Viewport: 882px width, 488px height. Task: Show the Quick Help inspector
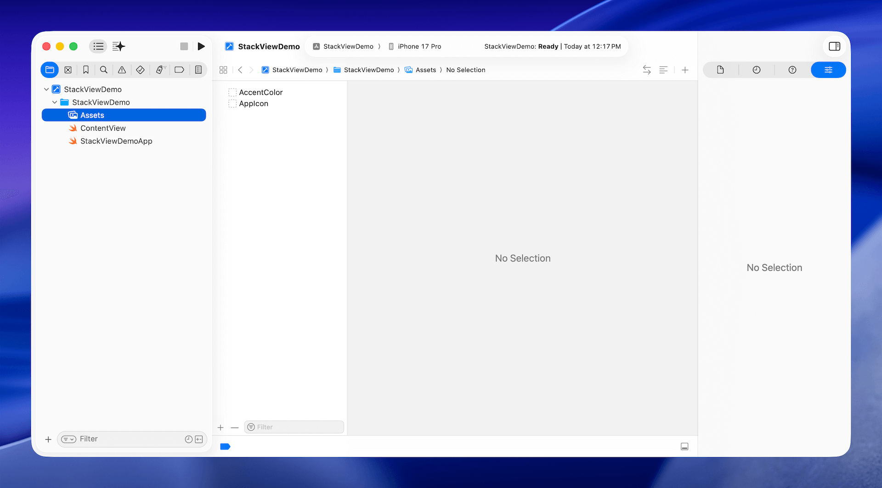pos(792,70)
